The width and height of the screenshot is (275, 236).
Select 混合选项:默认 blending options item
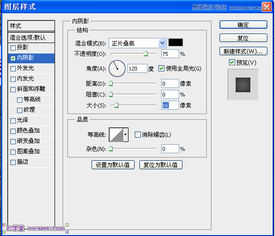[x=31, y=37]
